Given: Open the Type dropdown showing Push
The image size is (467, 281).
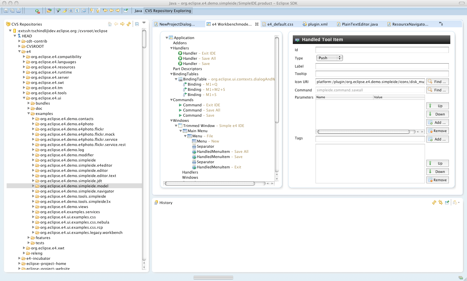Looking at the screenshot, I should point(329,58).
